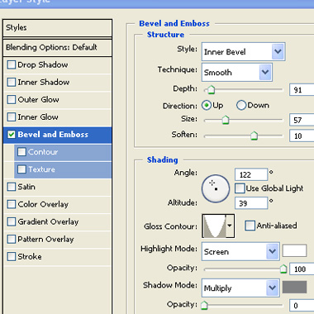Uncheck the Bevel and Emboss checkbox
Viewport: 314px width, 314px height.
(x=12, y=135)
